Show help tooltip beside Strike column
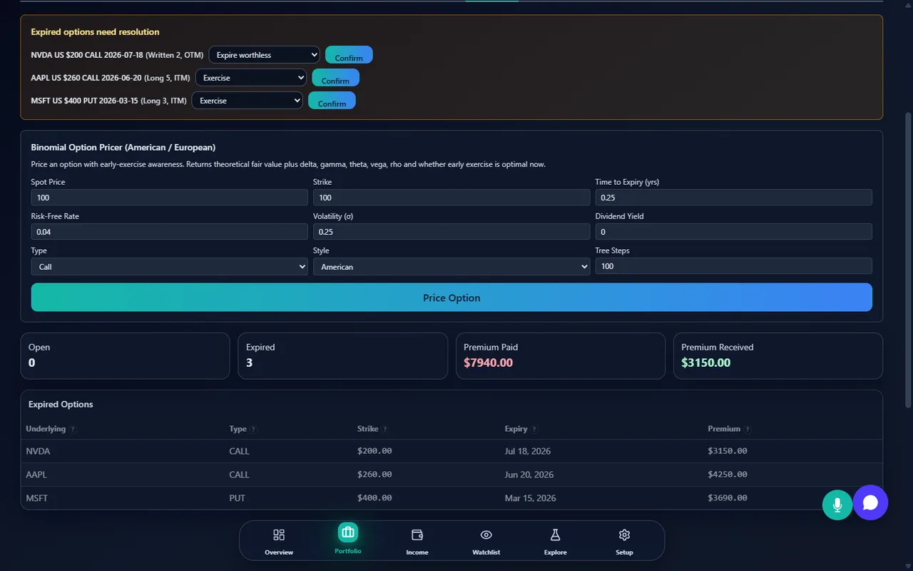Image resolution: width=913 pixels, height=571 pixels. coord(385,429)
